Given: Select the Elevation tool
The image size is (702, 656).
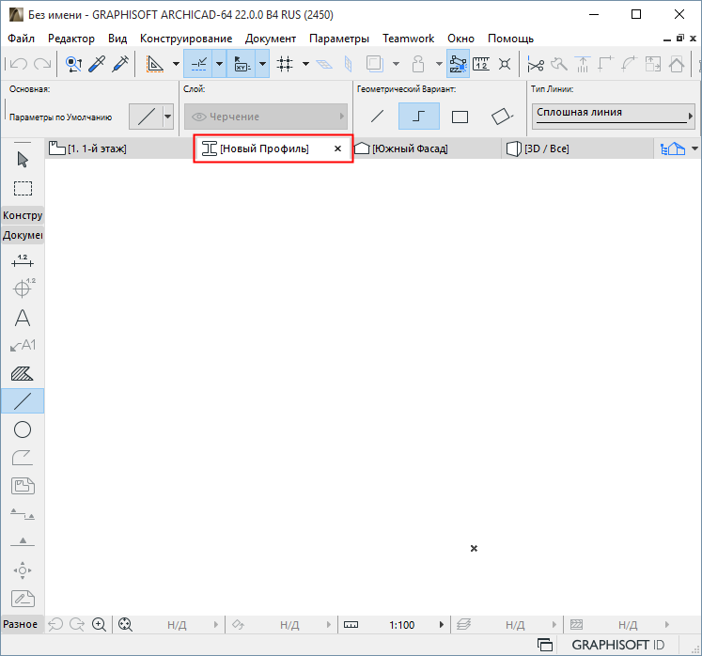Looking at the screenshot, I should [23, 542].
